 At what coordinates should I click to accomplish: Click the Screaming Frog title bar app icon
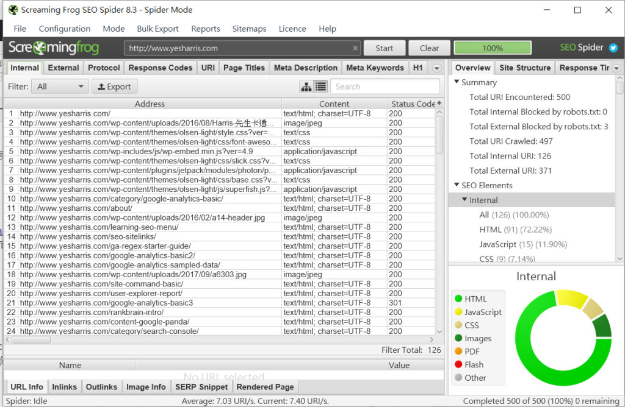(13, 10)
